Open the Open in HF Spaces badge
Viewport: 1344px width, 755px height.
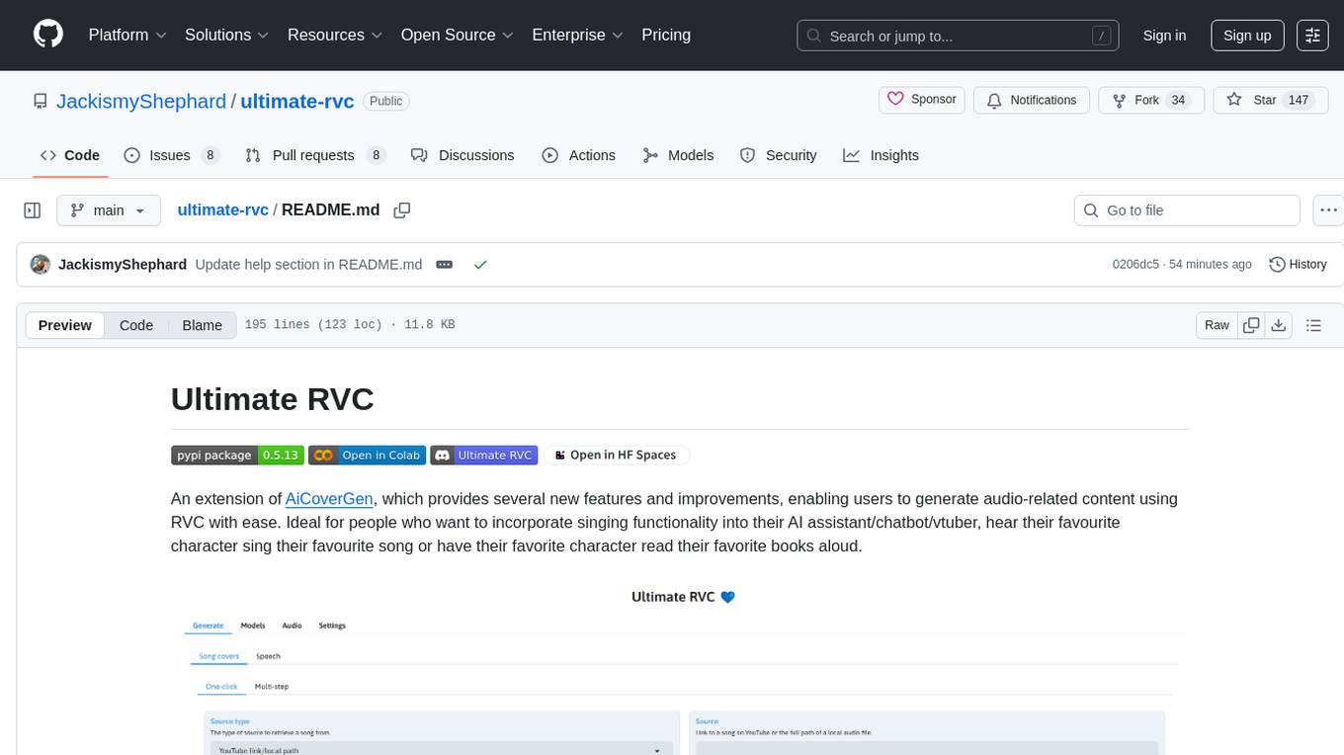coord(617,456)
